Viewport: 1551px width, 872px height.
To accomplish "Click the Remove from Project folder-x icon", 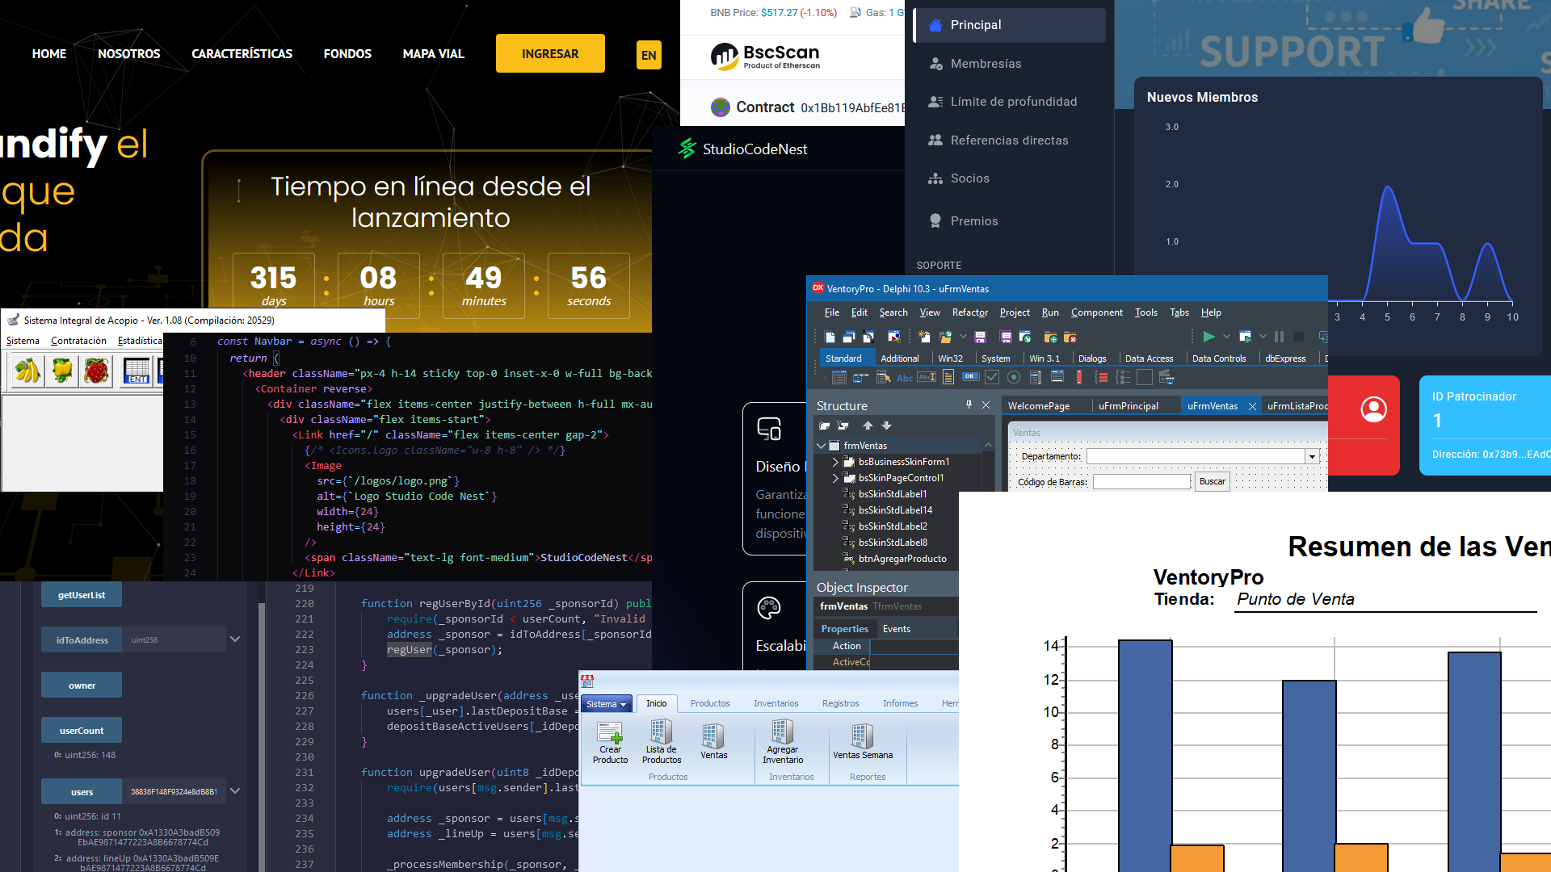I will point(1070,337).
